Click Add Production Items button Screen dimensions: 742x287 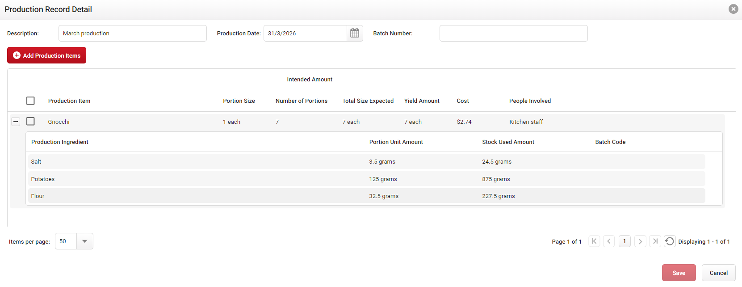47,55
